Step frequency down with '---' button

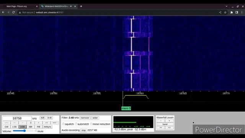7,123
